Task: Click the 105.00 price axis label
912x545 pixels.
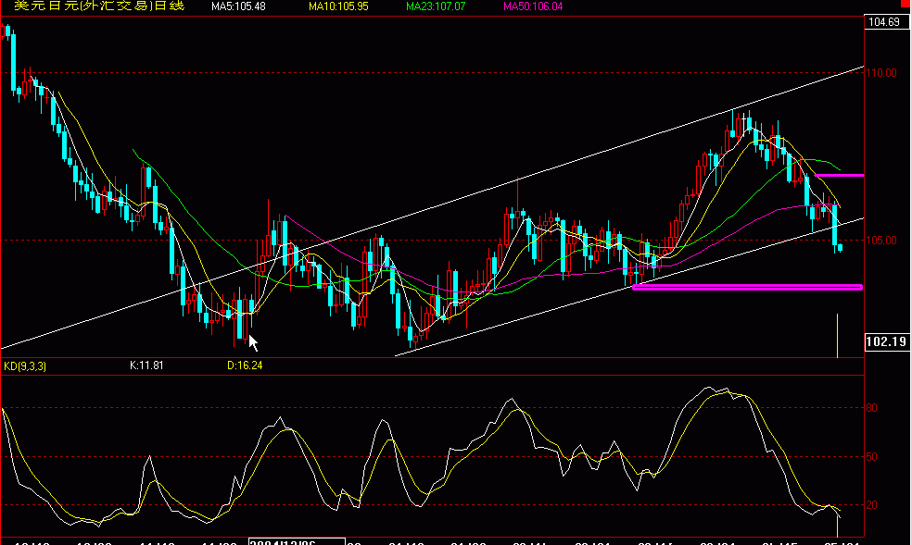Action: pos(881,241)
